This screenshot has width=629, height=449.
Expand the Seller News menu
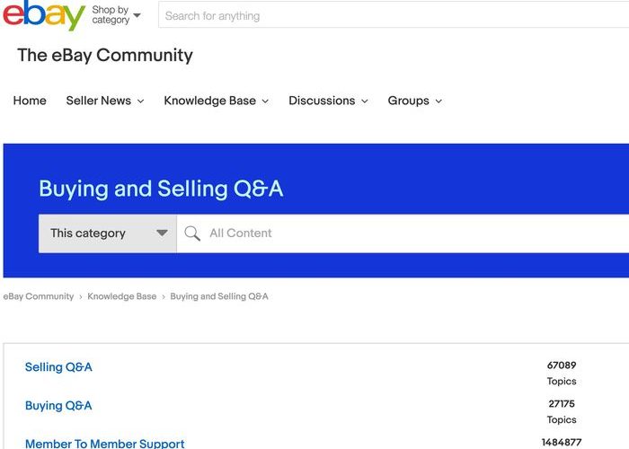pos(104,101)
